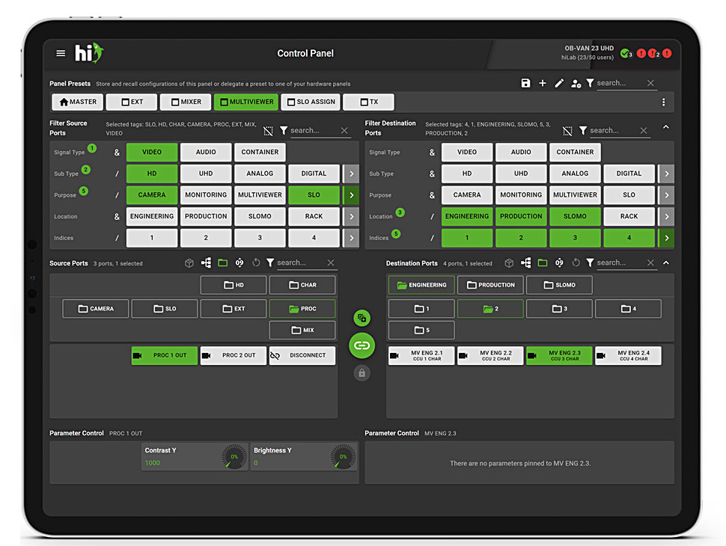Image resolution: width=726 pixels, height=546 pixels.
Task: Select MV ENG 2.3 destination port
Action: coord(559,355)
